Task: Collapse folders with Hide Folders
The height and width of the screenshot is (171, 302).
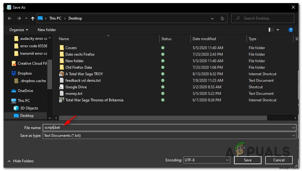Action: pos(21,161)
